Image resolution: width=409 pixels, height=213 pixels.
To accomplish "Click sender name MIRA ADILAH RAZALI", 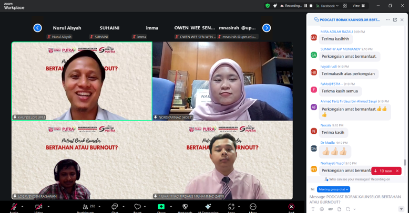I will pyautogui.click(x=336, y=32).
